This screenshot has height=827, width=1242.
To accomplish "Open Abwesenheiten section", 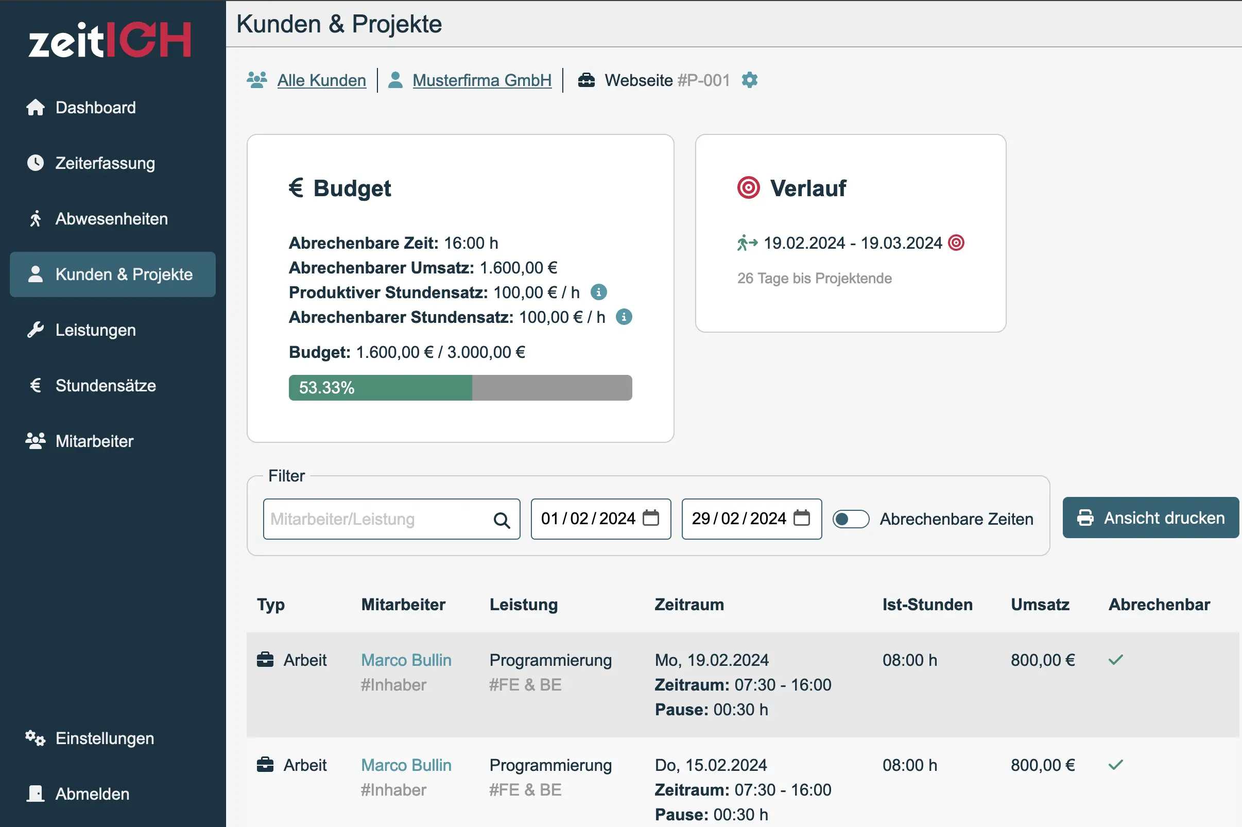I will tap(112, 219).
